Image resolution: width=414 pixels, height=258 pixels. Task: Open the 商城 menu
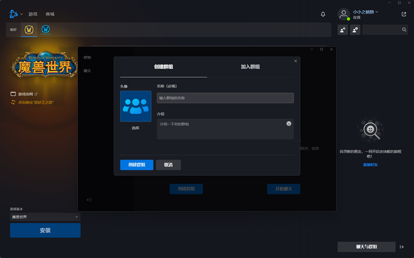pyautogui.click(x=50, y=14)
